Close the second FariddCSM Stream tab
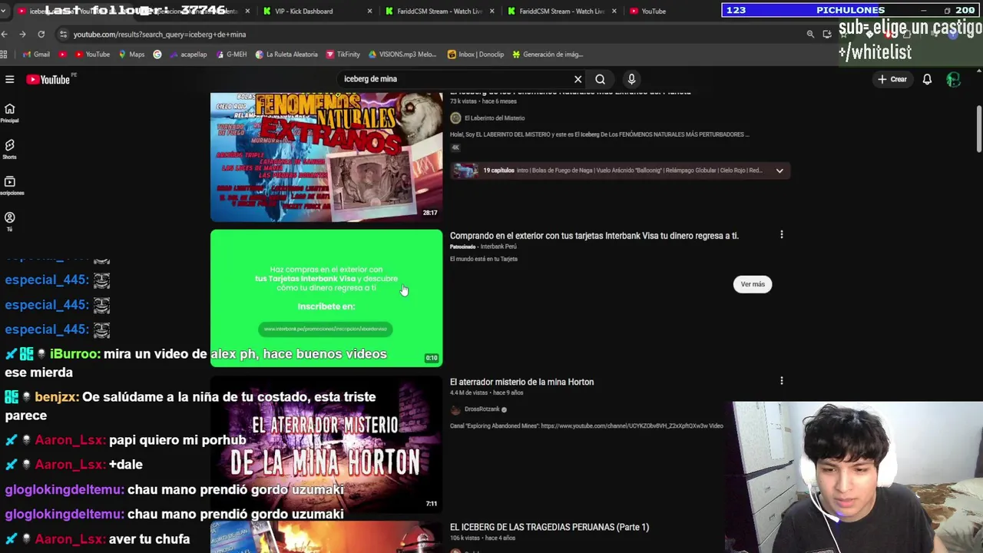This screenshot has width=983, height=553. 614,11
